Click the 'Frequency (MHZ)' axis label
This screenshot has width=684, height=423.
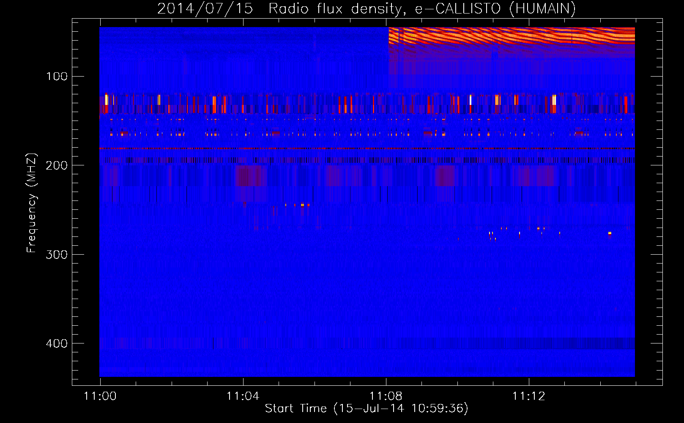pyautogui.click(x=32, y=203)
